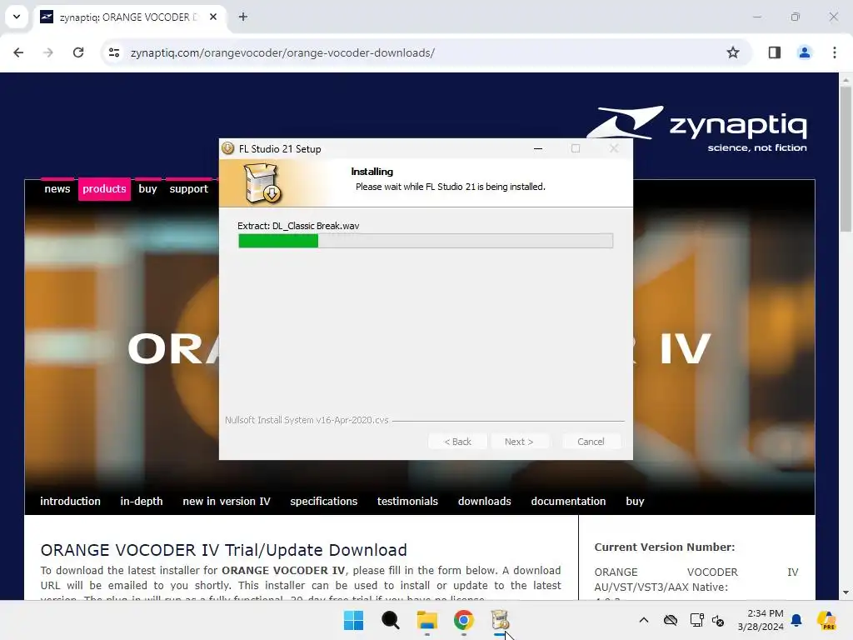Image resolution: width=853 pixels, height=640 pixels.
Task: Open the support menu item
Action: pos(189,189)
